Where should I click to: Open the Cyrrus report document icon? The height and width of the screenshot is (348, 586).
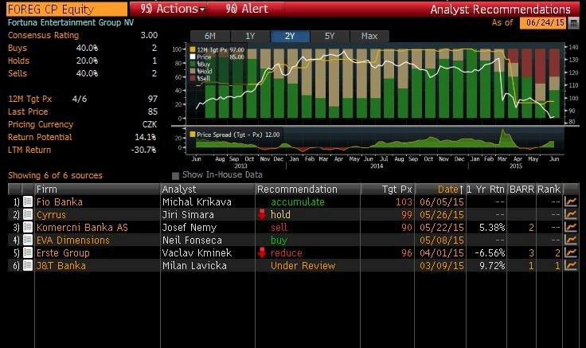28,214
